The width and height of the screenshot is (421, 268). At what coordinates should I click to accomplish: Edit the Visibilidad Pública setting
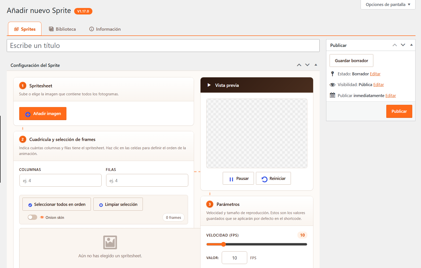click(x=379, y=85)
